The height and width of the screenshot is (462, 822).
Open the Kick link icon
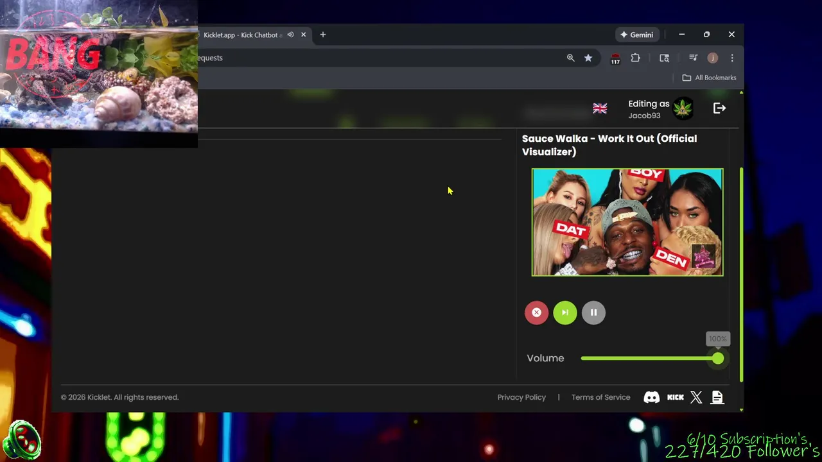(676, 397)
